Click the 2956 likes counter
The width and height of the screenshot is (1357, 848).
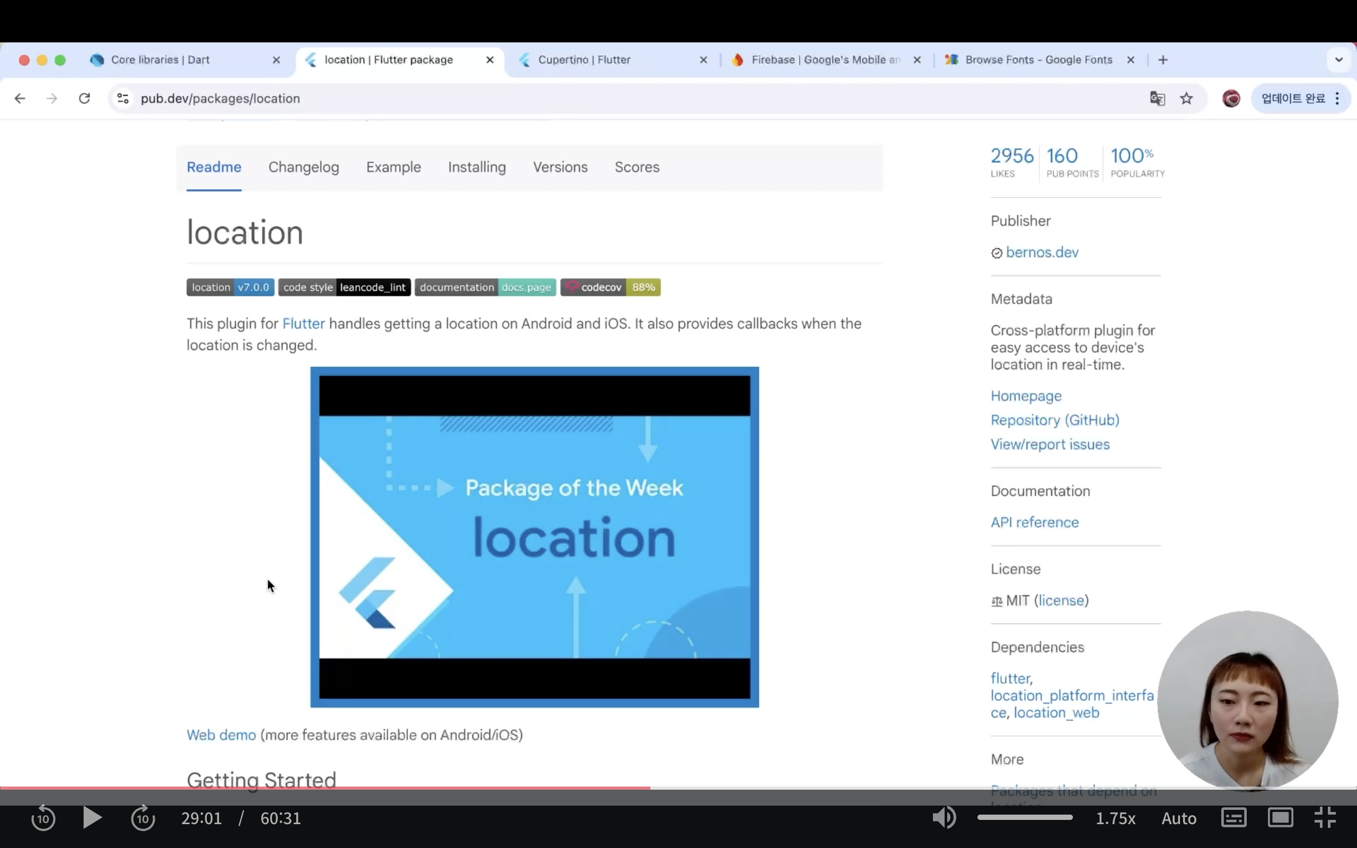click(x=1011, y=162)
